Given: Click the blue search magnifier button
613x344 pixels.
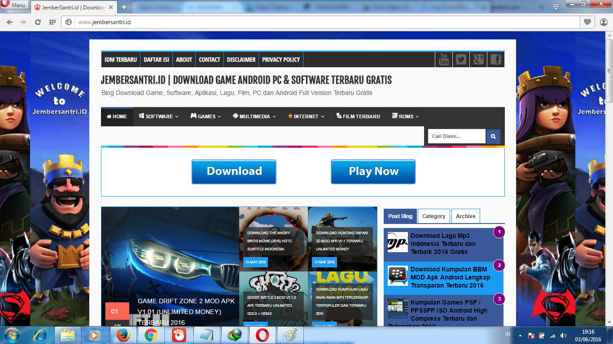Looking at the screenshot, I should [x=493, y=136].
